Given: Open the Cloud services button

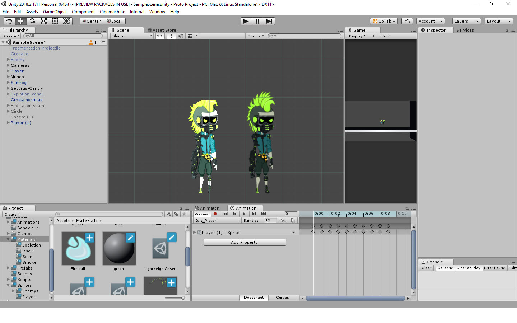Looking at the screenshot, I should (407, 21).
